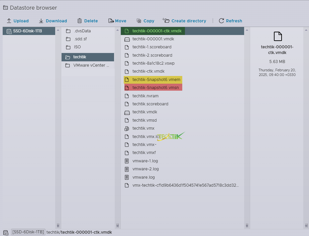Click the Move file icon
This screenshot has height=236, width=309.
pyautogui.click(x=111, y=21)
